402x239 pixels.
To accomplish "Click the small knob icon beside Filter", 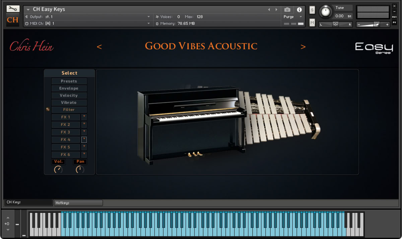I will [48, 109].
